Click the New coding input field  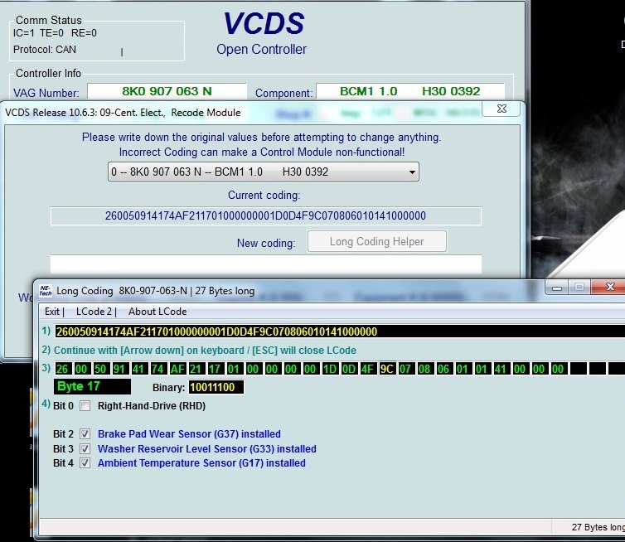point(266,264)
